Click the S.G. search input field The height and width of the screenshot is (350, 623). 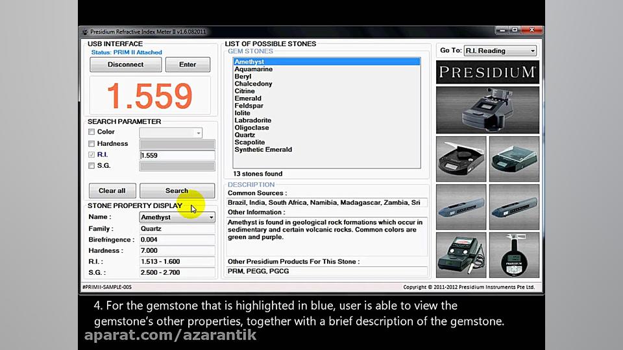point(177,167)
